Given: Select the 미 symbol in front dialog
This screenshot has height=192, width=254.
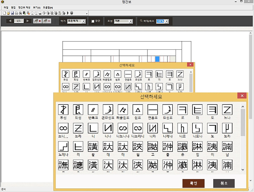Looking at the screenshot, I should click(x=197, y=109).
